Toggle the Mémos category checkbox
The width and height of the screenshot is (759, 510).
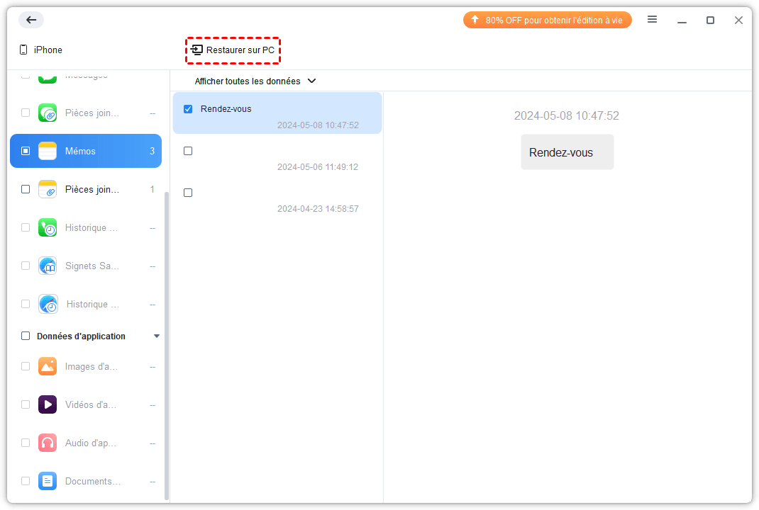[26, 151]
